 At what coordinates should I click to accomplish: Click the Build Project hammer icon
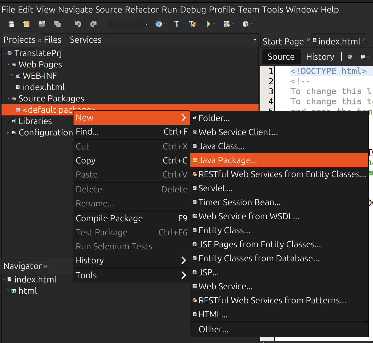(x=177, y=24)
